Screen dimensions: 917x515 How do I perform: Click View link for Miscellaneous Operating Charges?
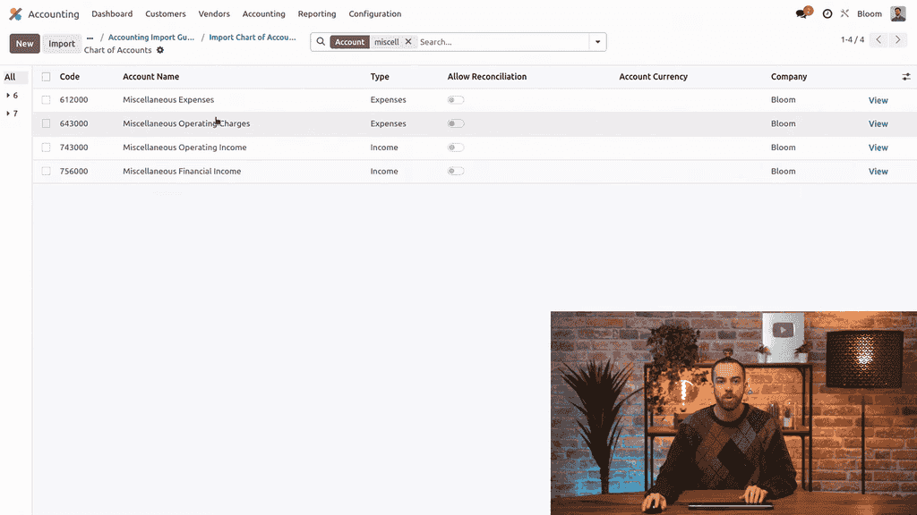[x=878, y=124]
